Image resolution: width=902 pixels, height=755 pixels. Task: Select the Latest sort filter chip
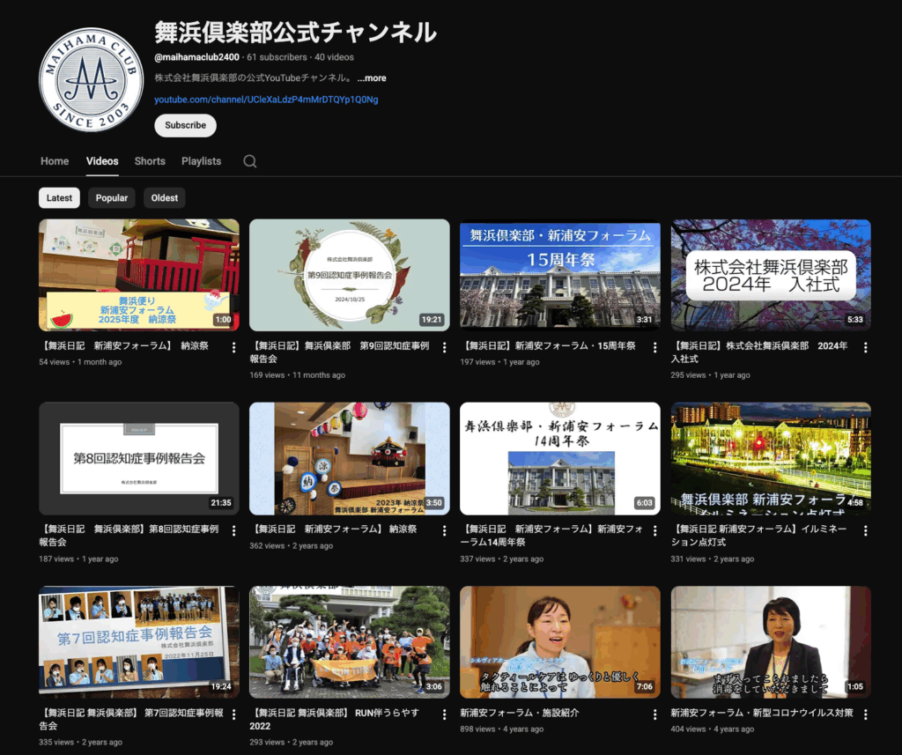(59, 198)
